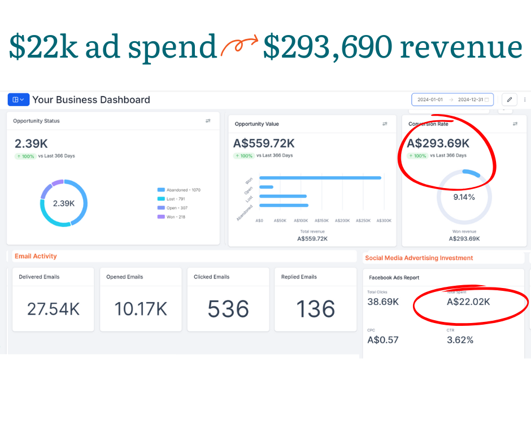Open the Delivered Emails card
531x445 pixels.
[x=53, y=299]
